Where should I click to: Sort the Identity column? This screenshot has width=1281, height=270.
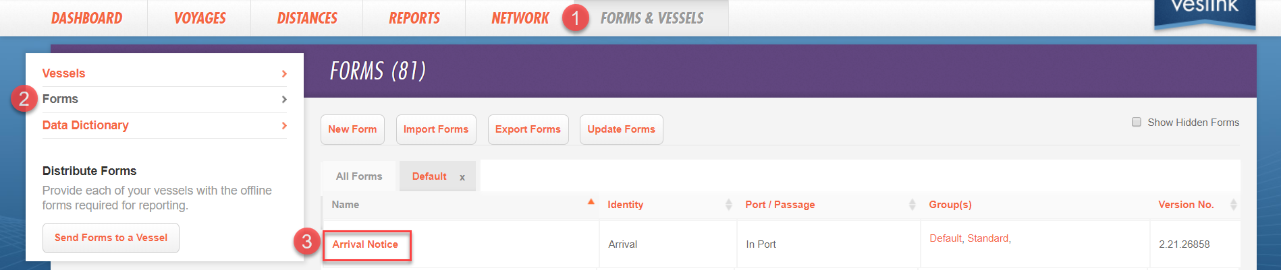click(x=728, y=205)
